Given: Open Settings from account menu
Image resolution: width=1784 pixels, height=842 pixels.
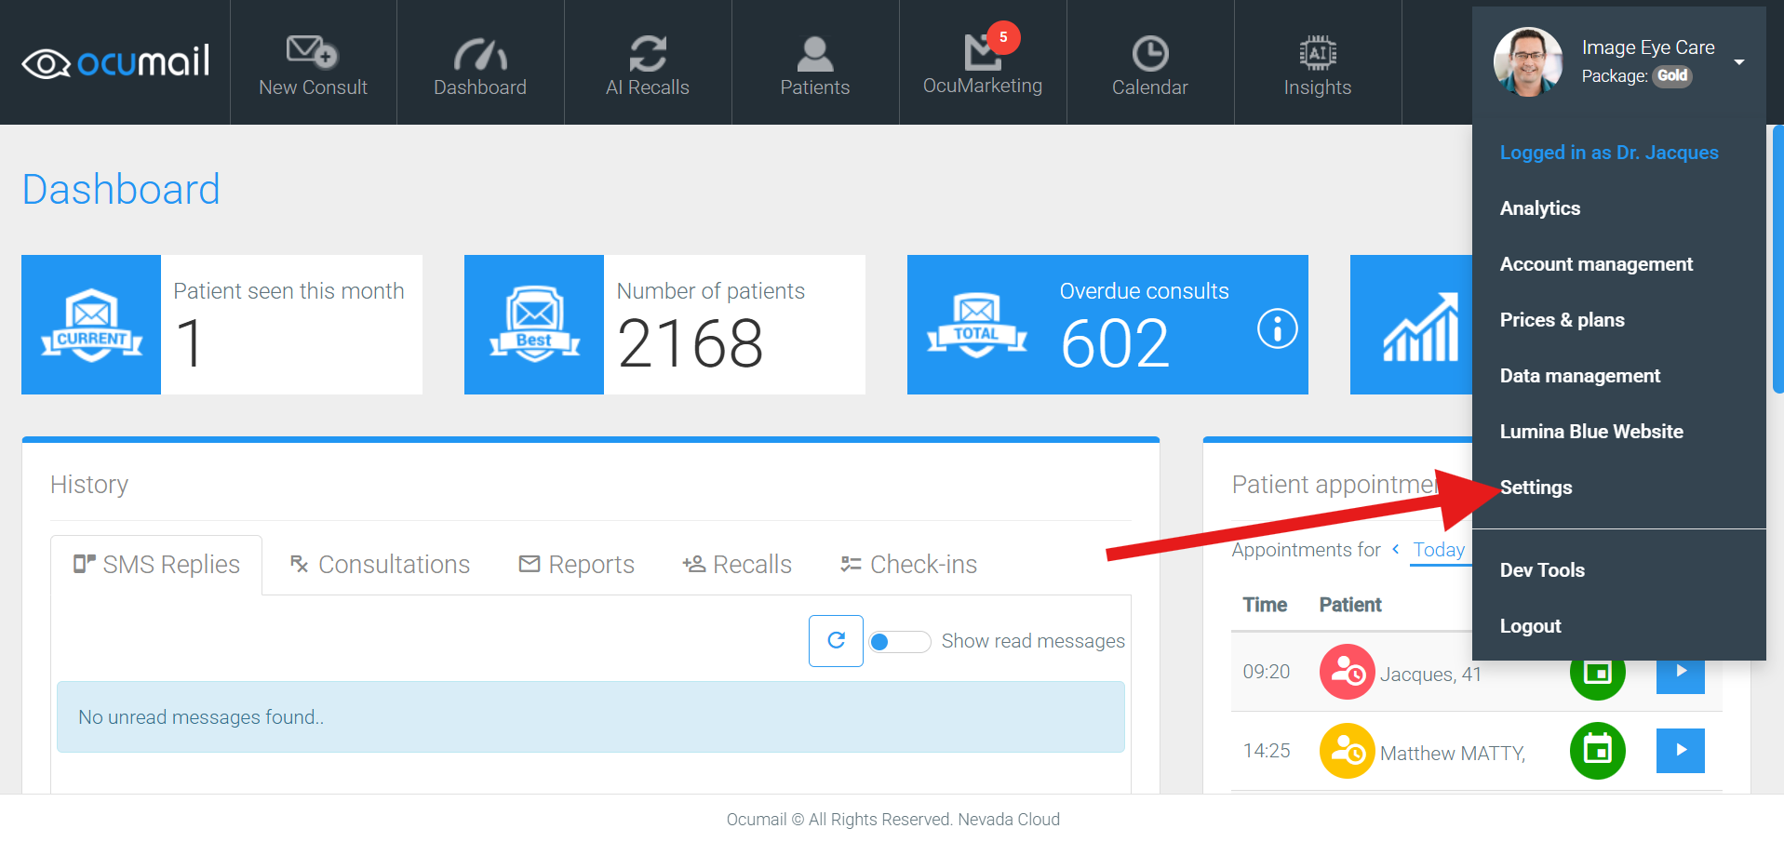Looking at the screenshot, I should point(1536,488).
